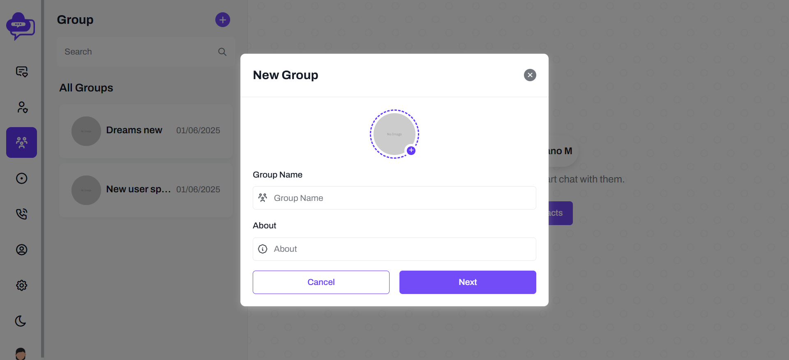Viewport: 789px width, 360px height.
Task: Toggle dark mode moon icon
Action: (x=21, y=321)
